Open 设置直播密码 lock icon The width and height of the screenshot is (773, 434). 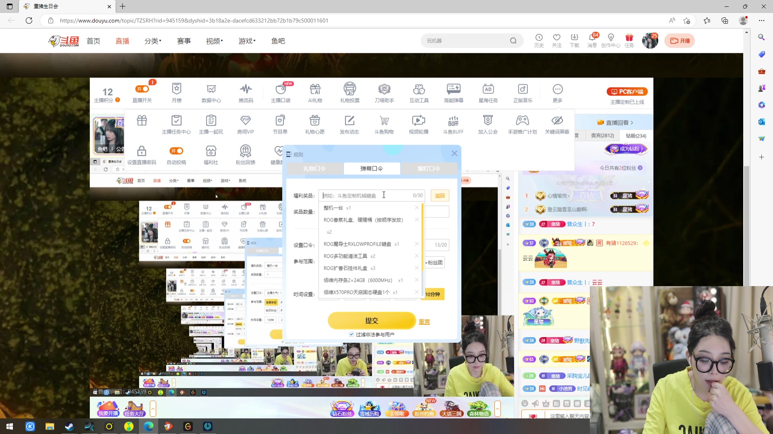pos(142,155)
